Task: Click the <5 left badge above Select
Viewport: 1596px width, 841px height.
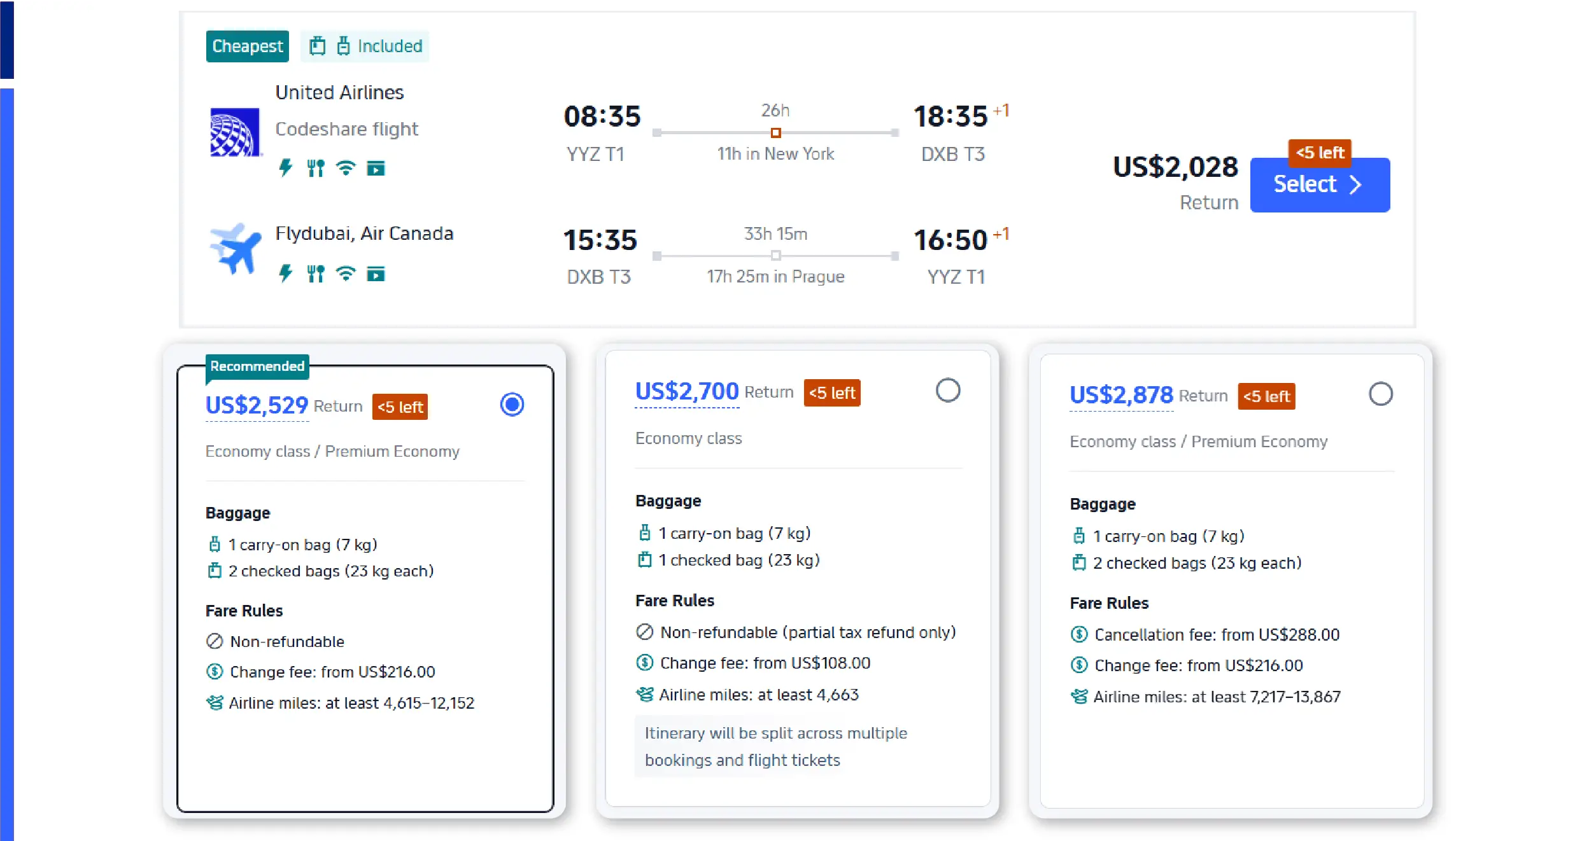Action: tap(1320, 153)
